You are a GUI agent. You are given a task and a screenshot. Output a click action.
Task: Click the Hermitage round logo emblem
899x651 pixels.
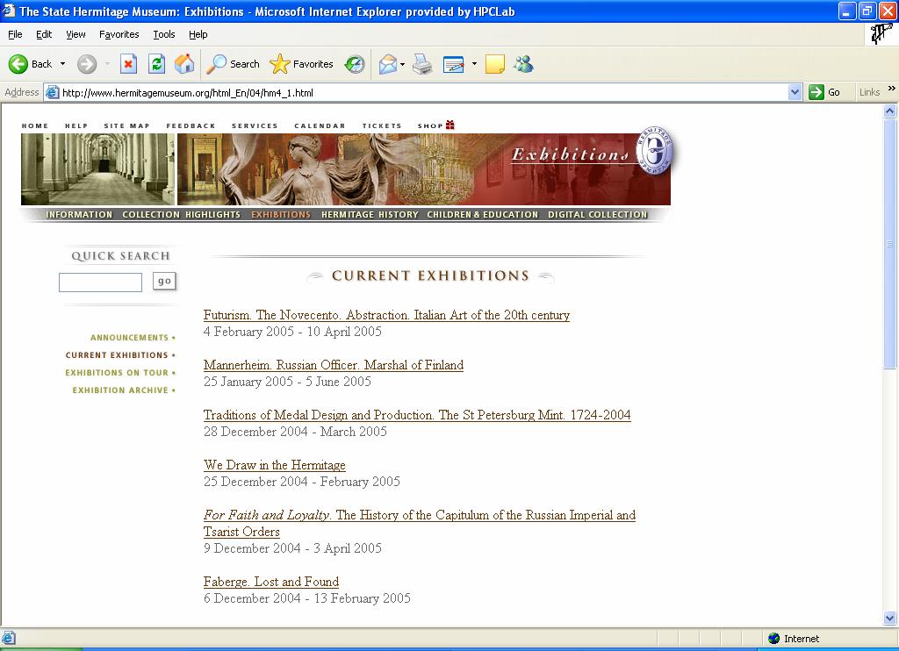[654, 151]
